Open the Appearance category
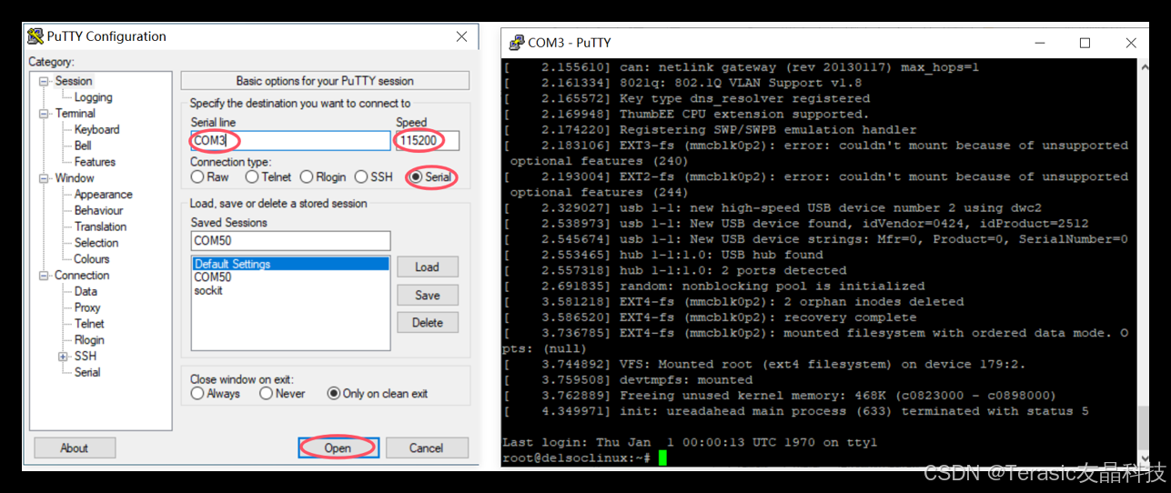Viewport: 1171px width, 493px height. pos(103,195)
